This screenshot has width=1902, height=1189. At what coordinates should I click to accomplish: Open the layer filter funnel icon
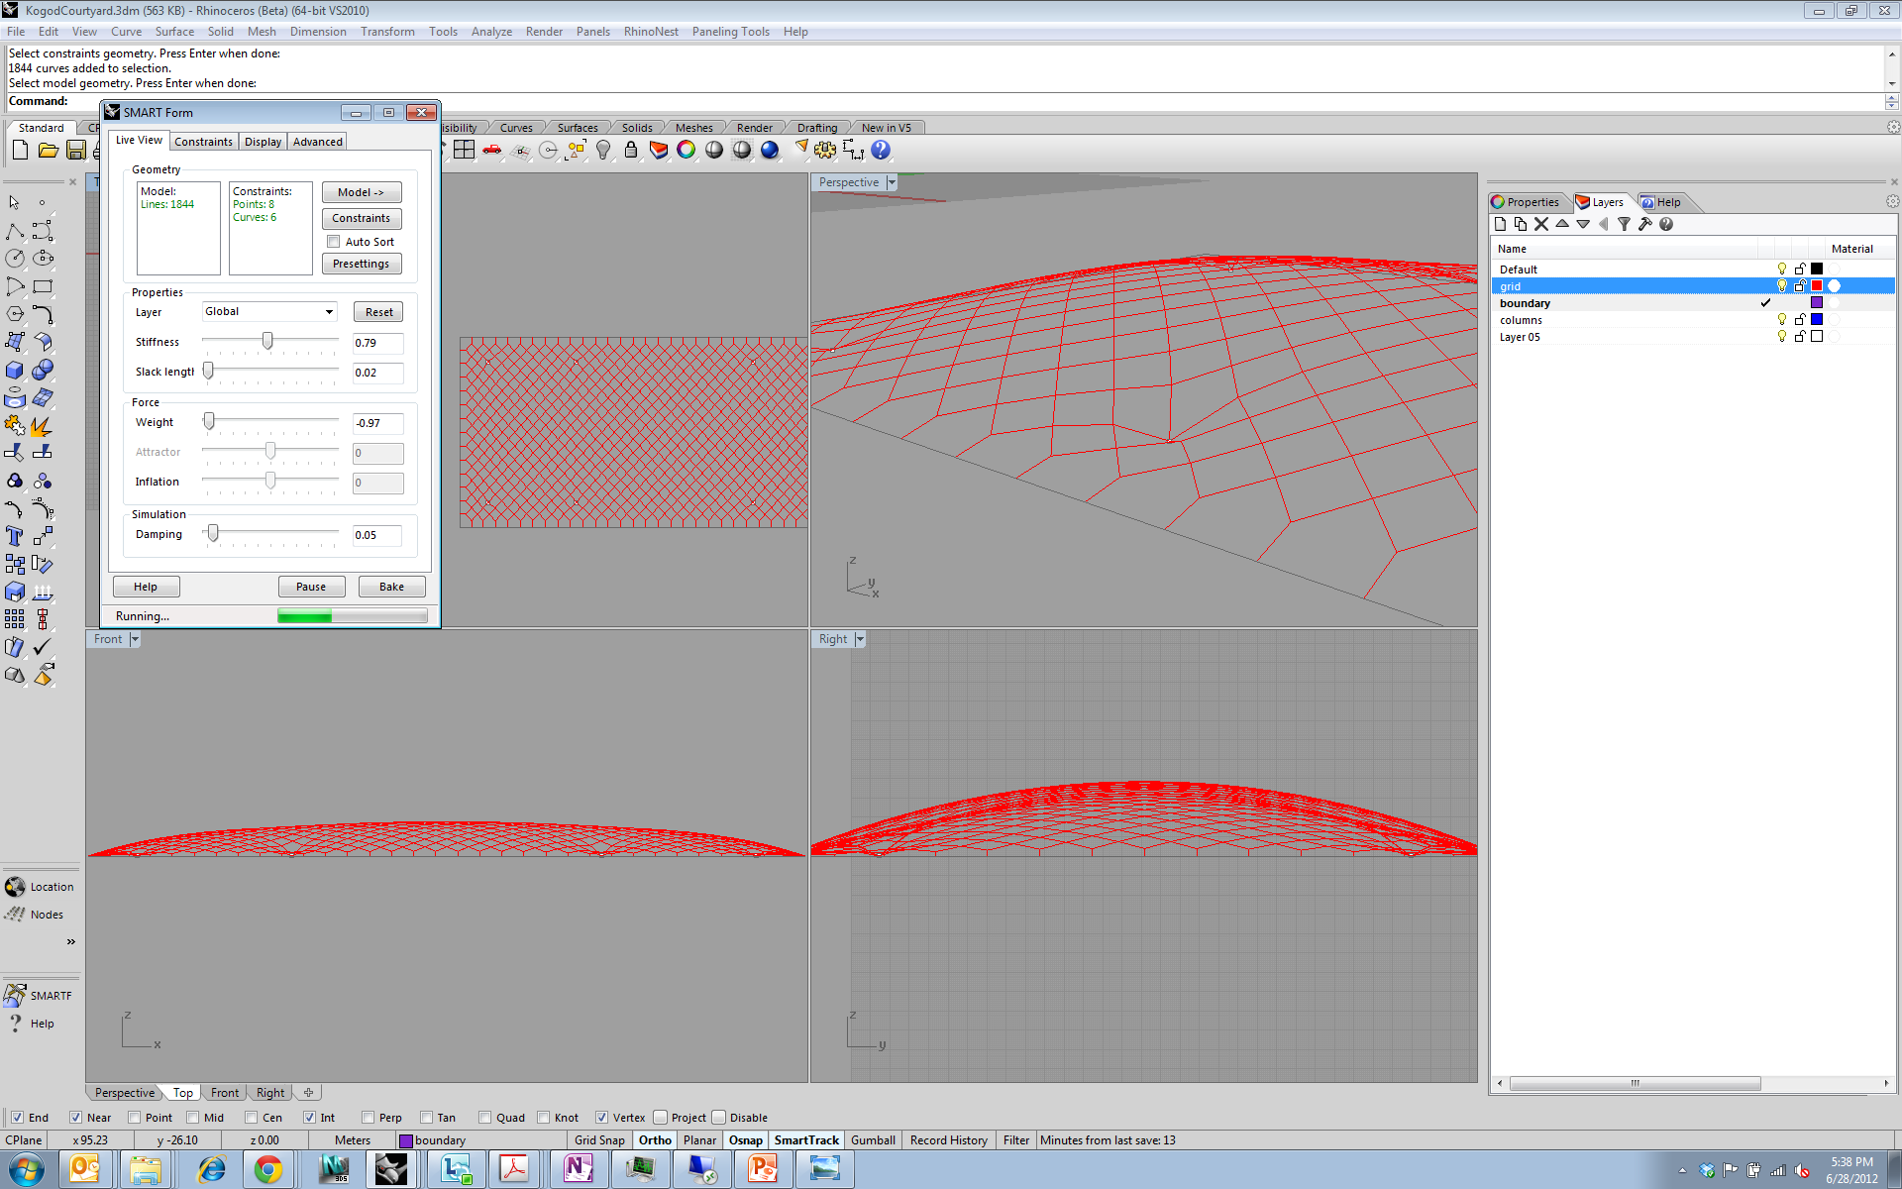1624,224
